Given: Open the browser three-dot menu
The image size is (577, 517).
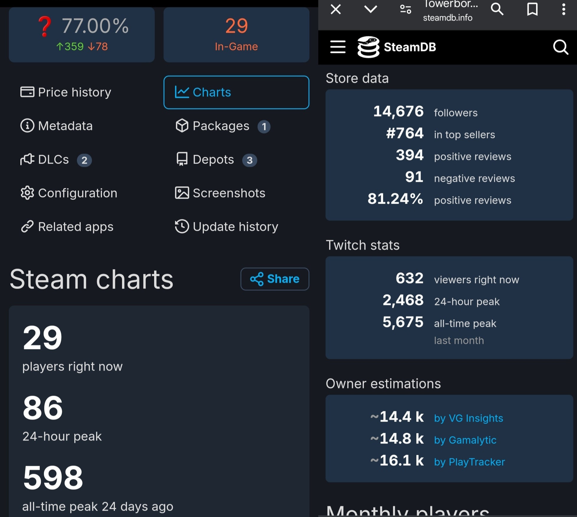Looking at the screenshot, I should coord(563,9).
